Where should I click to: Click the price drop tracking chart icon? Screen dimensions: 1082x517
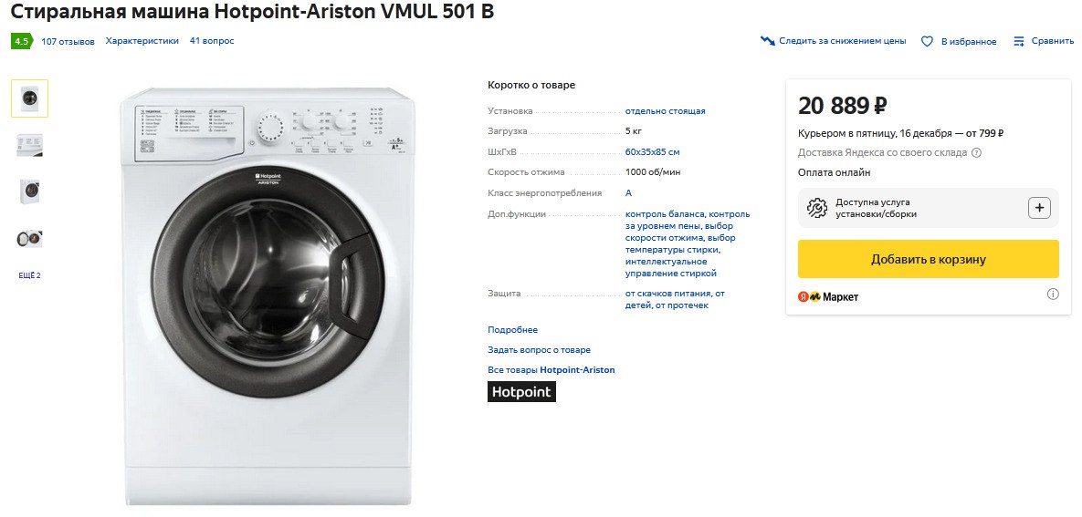pyautogui.click(x=768, y=41)
